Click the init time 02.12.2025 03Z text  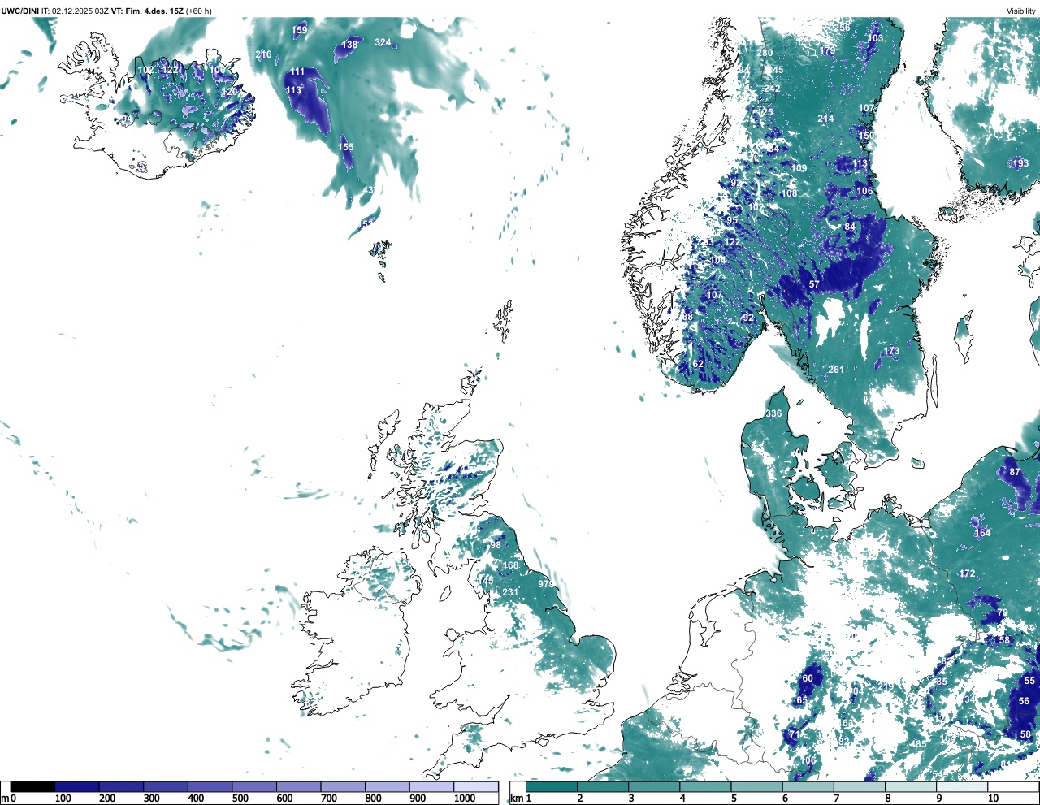pyautogui.click(x=80, y=11)
